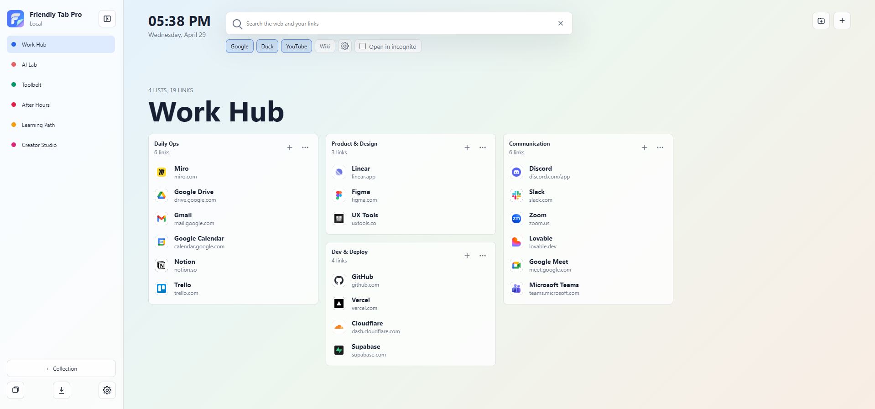This screenshot has width=875, height=409.
Task: Add a link to Product & Design
Action: (x=467, y=147)
